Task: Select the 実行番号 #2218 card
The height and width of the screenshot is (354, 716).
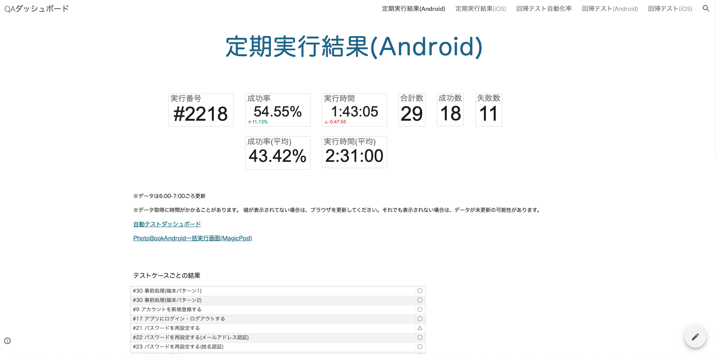Action: tap(201, 109)
